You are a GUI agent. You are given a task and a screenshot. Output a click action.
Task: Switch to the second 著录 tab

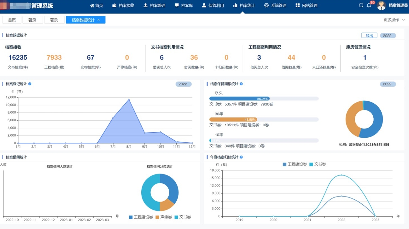(54, 20)
